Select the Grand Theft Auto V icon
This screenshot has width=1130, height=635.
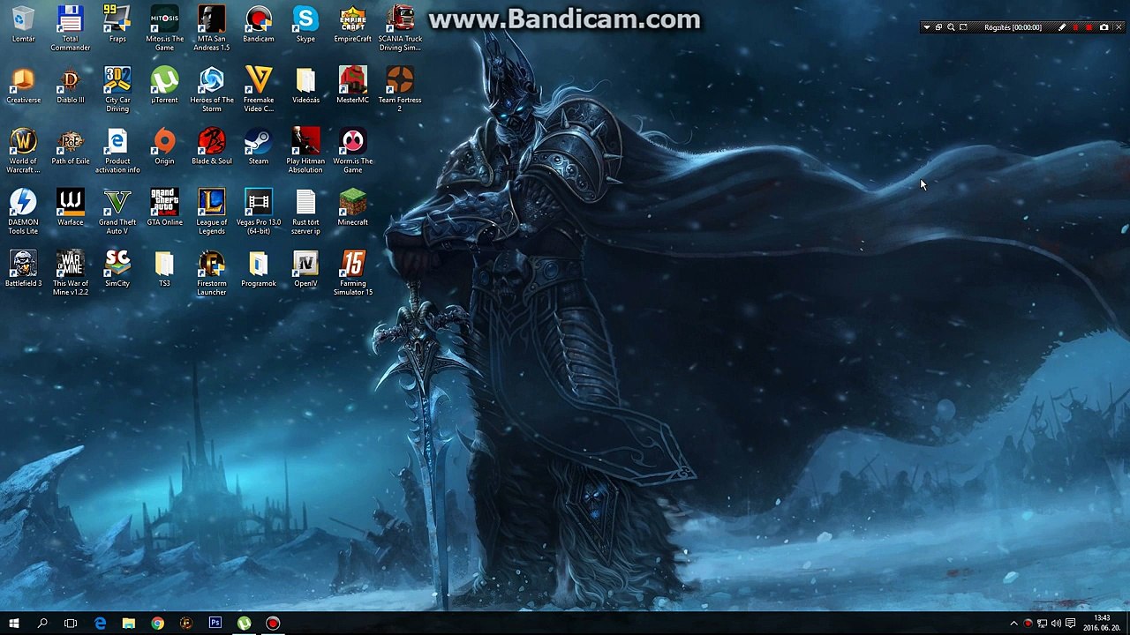[117, 212]
